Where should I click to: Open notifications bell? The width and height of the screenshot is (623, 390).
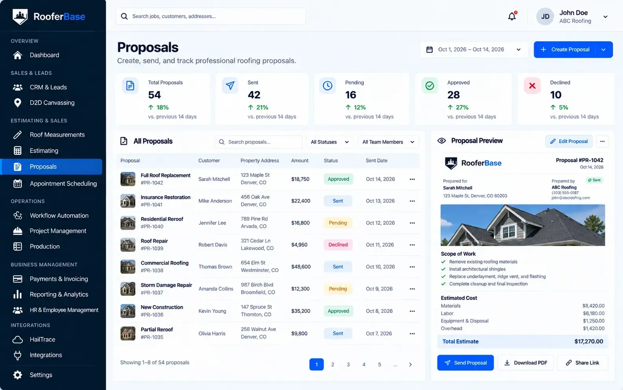tap(512, 16)
